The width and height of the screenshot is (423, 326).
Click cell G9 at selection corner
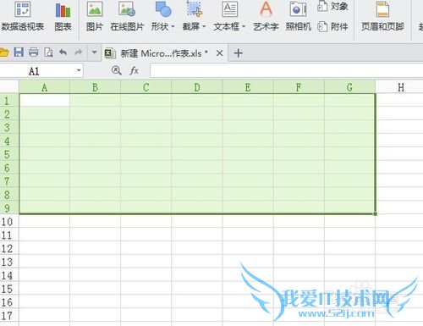click(x=349, y=207)
